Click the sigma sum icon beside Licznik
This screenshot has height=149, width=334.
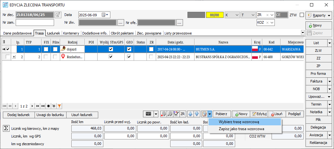click(6, 128)
